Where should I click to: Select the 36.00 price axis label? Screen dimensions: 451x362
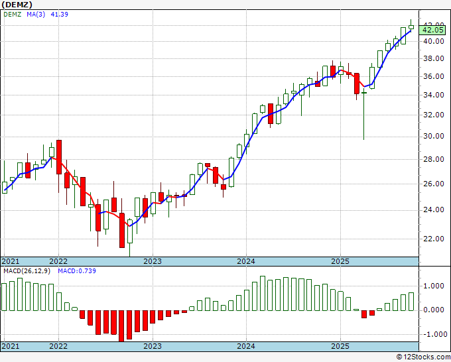(434, 76)
